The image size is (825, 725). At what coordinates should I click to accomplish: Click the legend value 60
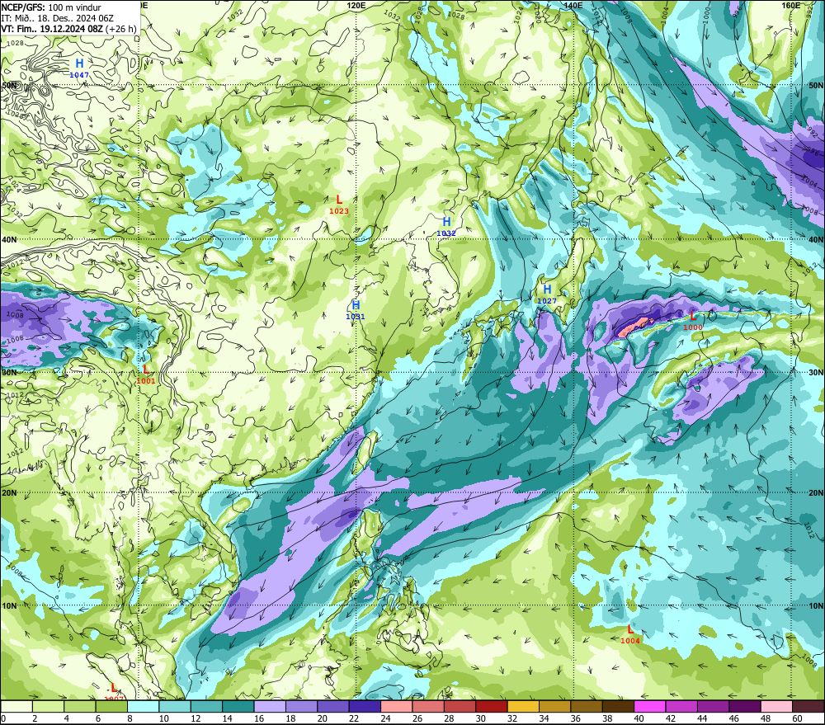(x=797, y=718)
